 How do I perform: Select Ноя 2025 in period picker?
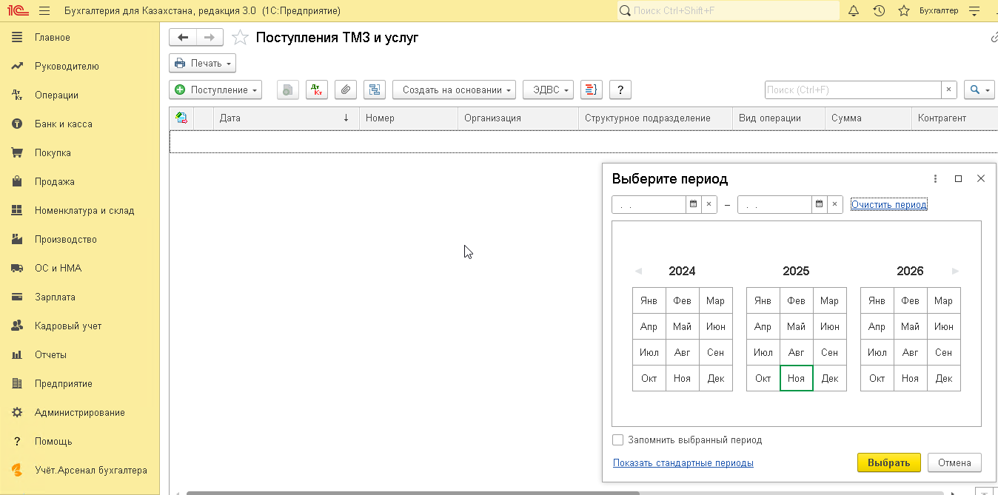point(797,378)
